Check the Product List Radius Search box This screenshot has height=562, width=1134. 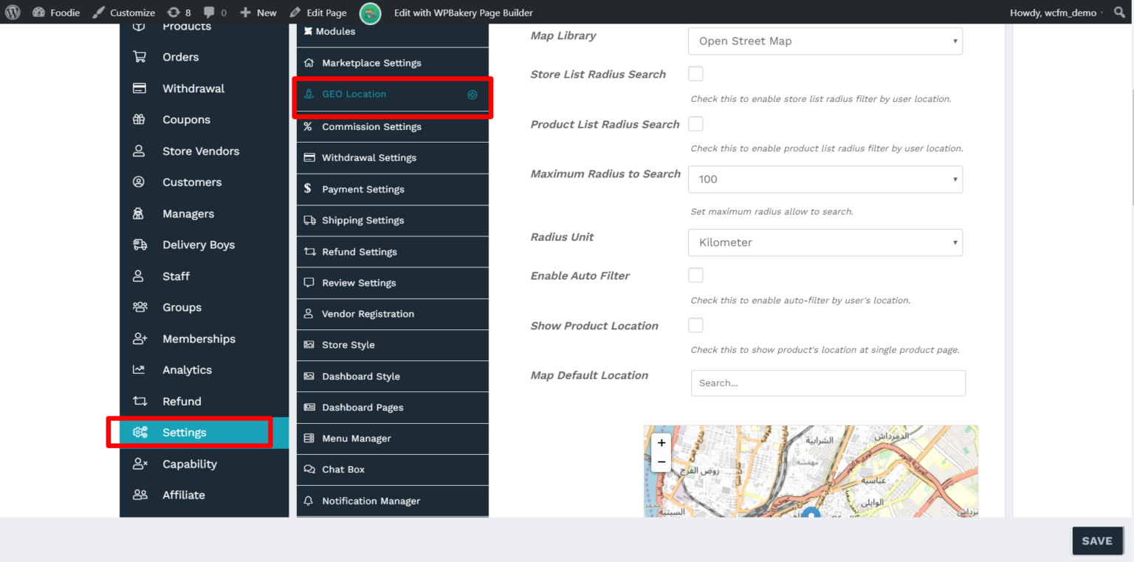(695, 123)
